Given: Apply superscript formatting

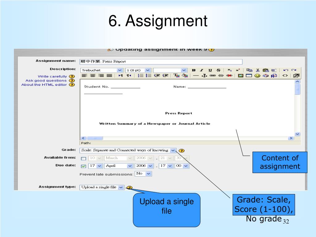Looking at the screenshot, I should click(238, 70).
